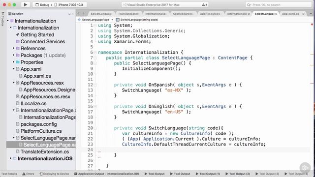This screenshot has width=315, height=177.
Task: Fold the namespace block at line 6
Action: [x=95, y=53]
